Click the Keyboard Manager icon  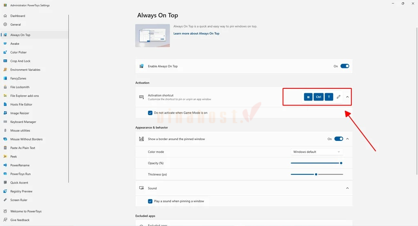5,122
